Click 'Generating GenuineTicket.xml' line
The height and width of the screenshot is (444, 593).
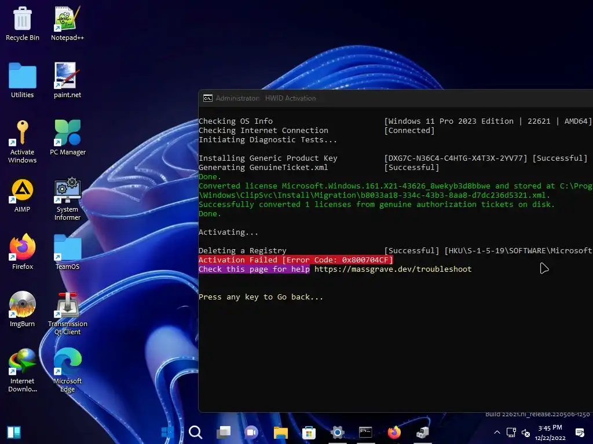coord(263,167)
